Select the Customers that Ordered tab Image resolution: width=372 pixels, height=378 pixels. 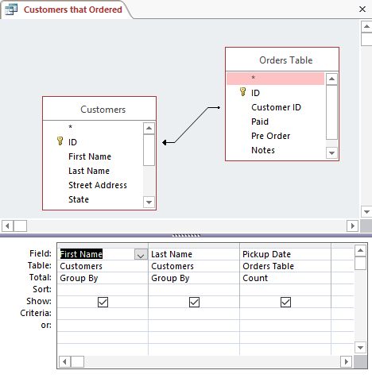66,10
